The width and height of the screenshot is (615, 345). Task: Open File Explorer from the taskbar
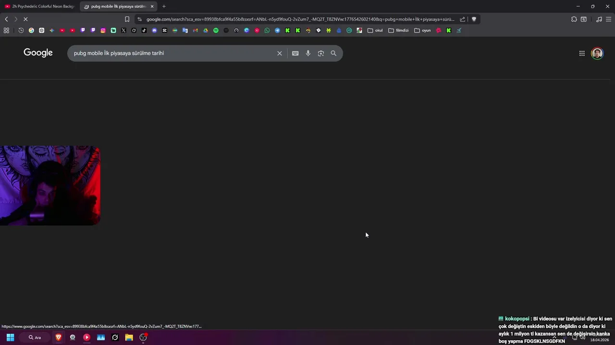[129, 337]
